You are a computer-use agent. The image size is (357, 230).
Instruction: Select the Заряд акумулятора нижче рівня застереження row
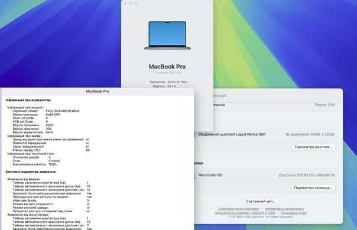(51, 139)
